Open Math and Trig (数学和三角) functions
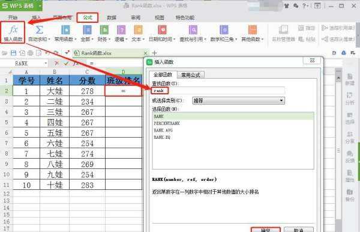The image size is (360, 232). pos(224,30)
